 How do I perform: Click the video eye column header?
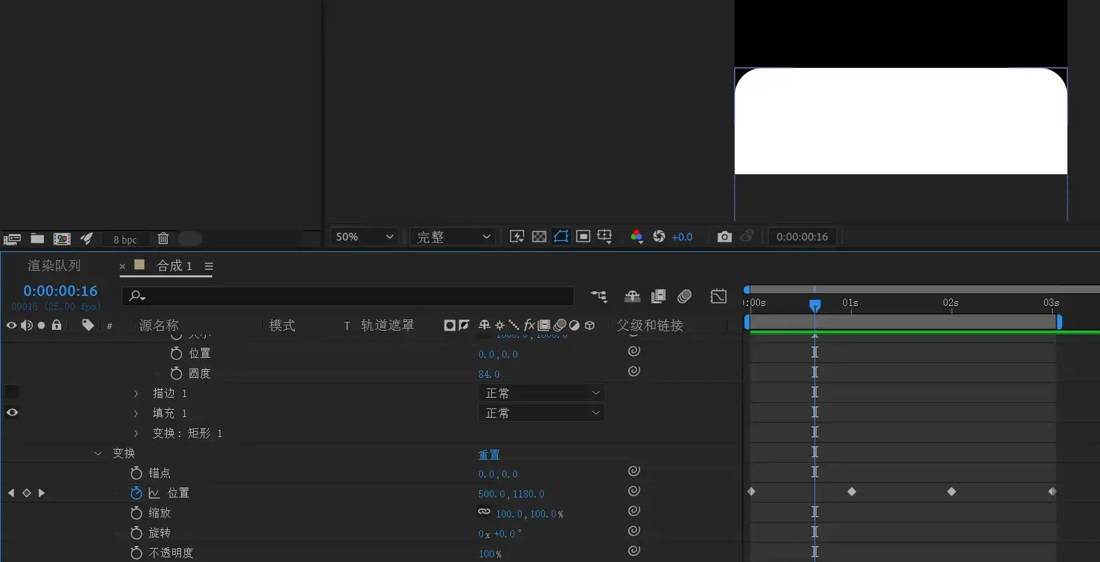coord(12,325)
